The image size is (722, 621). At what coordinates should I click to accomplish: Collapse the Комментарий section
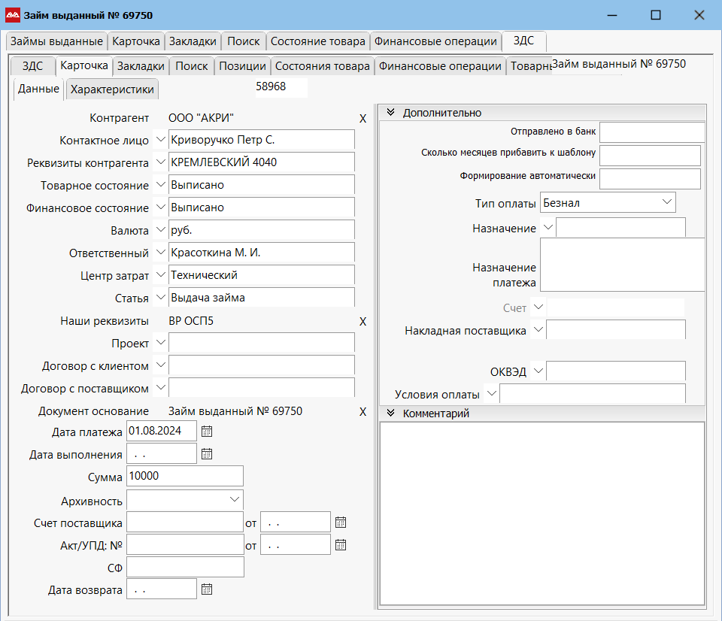click(390, 413)
